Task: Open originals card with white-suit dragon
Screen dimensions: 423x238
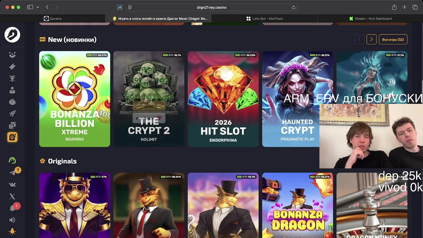Action: click(x=223, y=205)
